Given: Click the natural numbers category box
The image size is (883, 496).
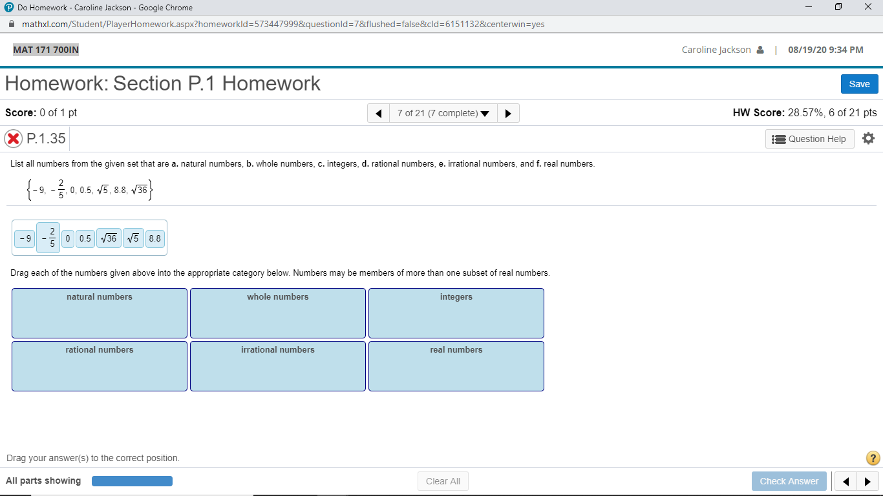Looking at the screenshot, I should coord(99,313).
